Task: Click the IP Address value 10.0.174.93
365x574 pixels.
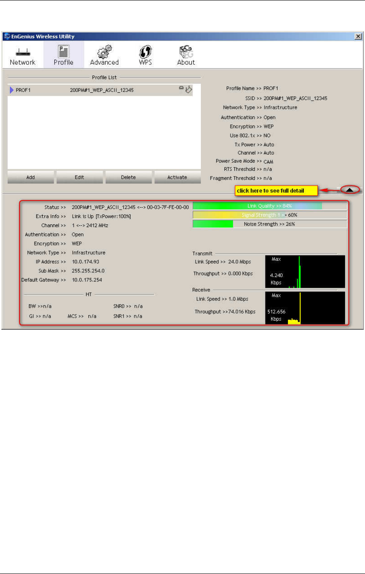Action: [86, 262]
